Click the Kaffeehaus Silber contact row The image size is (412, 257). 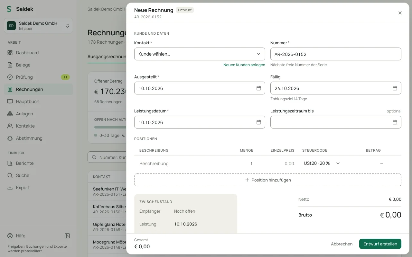(x=107, y=209)
